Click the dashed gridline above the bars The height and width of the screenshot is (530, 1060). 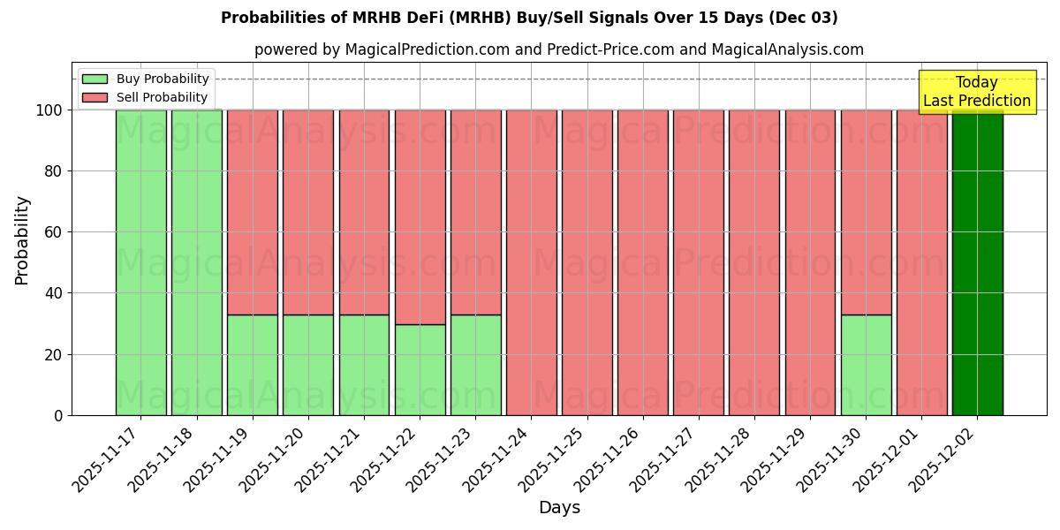click(530, 78)
